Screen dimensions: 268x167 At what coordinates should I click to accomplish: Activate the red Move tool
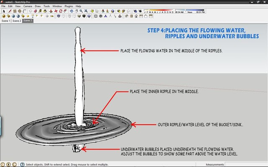coord(56,11)
